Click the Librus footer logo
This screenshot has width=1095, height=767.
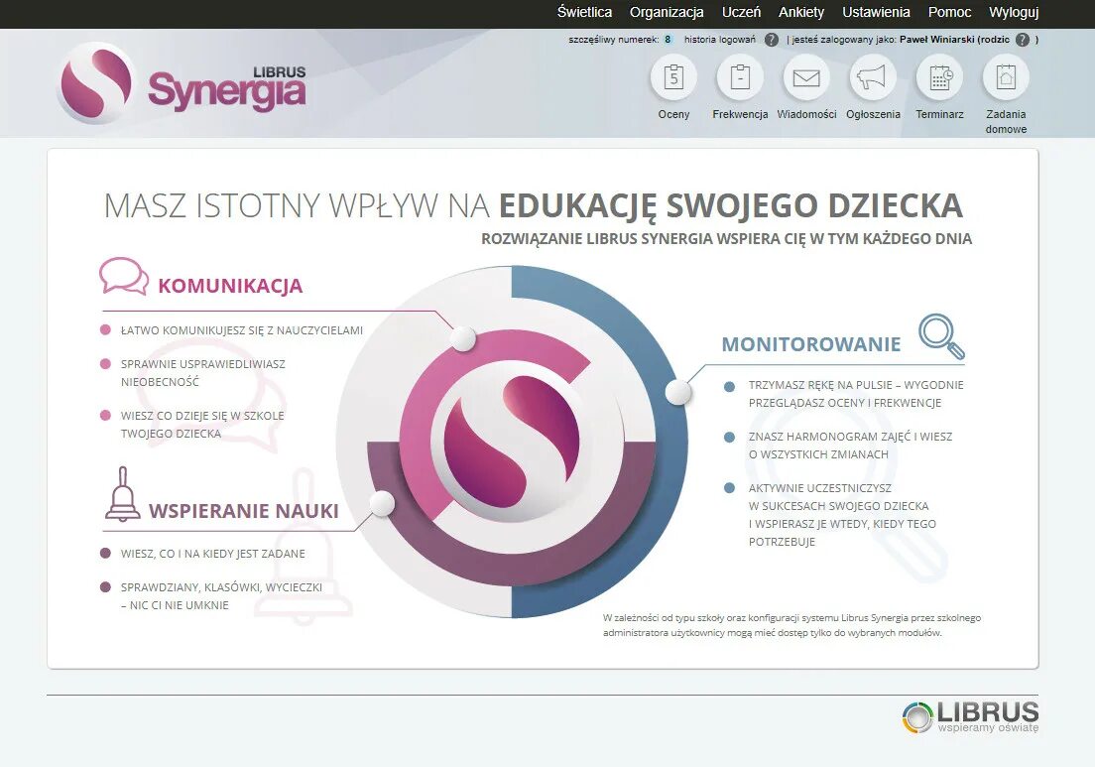click(970, 717)
